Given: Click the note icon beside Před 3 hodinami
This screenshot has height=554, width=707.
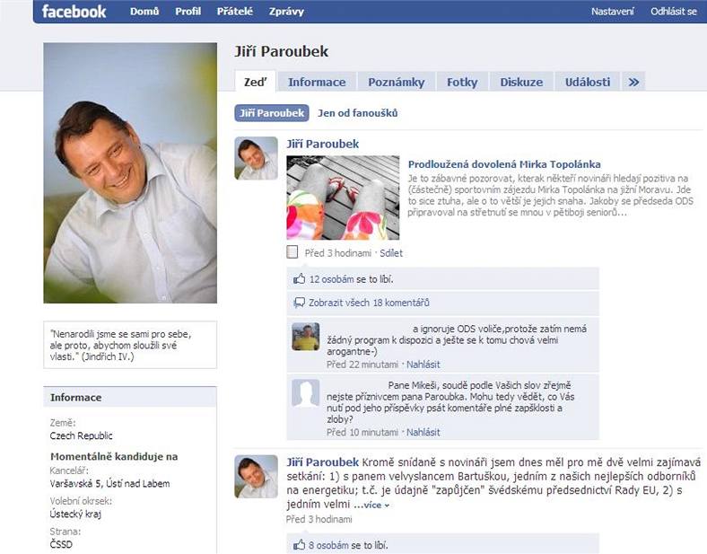Looking at the screenshot, I should point(292,252).
